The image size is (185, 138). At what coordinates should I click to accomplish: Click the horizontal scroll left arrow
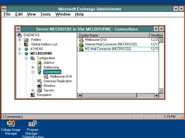pos(80,95)
